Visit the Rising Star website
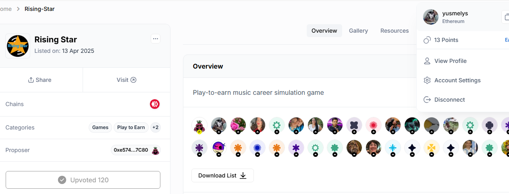 127,80
